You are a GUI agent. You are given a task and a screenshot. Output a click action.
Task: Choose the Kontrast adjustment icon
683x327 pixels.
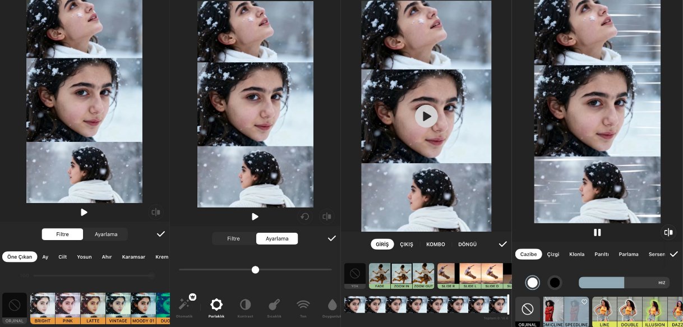245,305
